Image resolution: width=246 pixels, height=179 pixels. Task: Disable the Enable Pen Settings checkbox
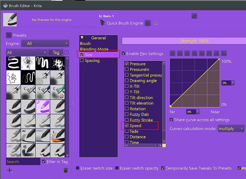[x=124, y=54]
